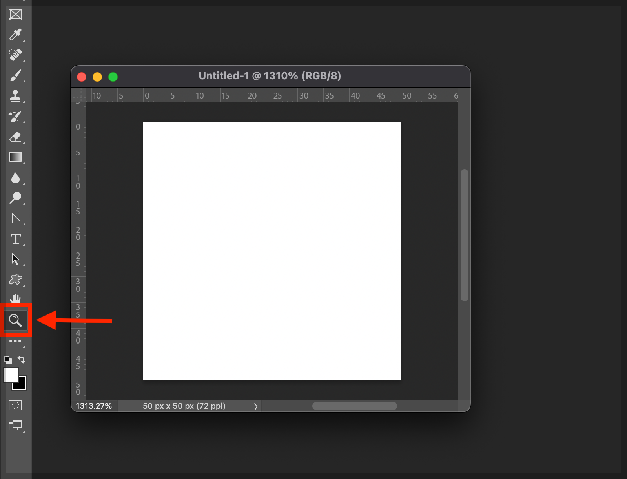Select the Gradient tool
Screen dimensions: 627x479
pyautogui.click(x=15, y=157)
